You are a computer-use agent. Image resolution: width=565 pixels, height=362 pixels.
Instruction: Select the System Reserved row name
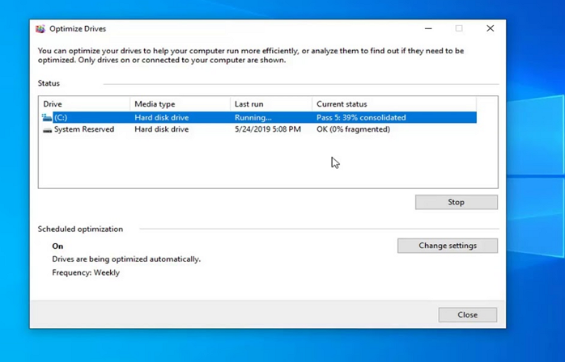pyautogui.click(x=84, y=129)
